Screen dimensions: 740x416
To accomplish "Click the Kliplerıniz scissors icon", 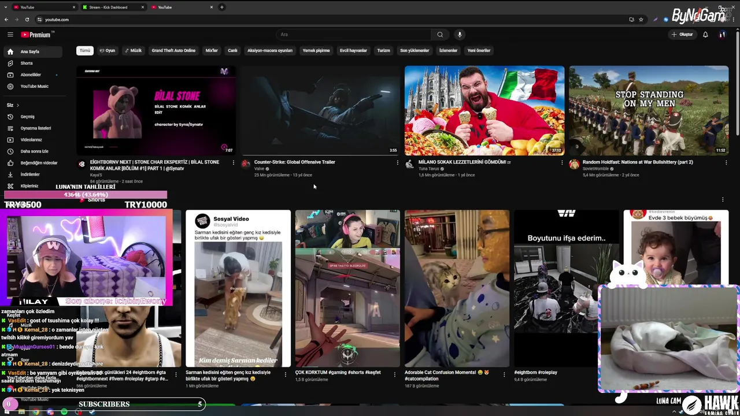I will click(x=10, y=186).
